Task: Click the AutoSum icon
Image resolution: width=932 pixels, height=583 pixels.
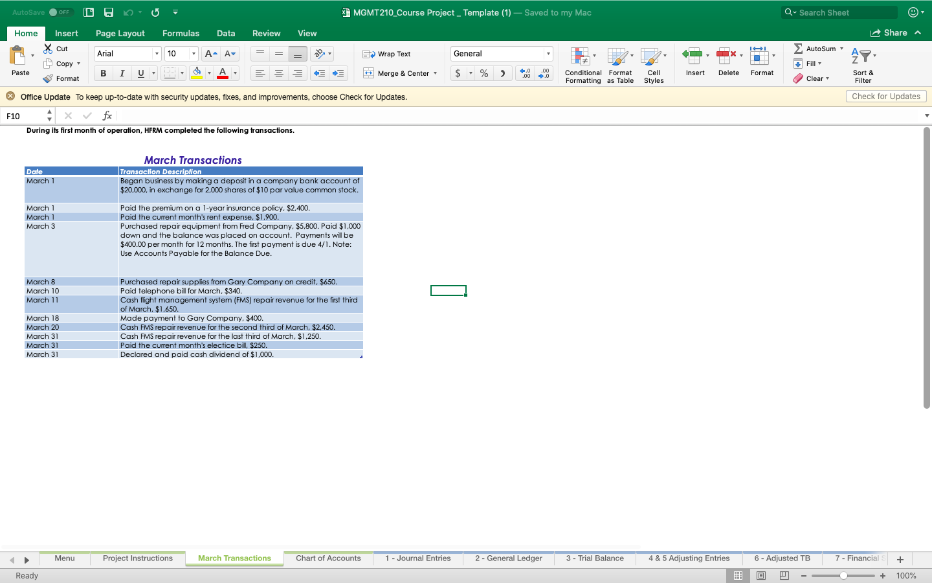Action: pos(817,48)
